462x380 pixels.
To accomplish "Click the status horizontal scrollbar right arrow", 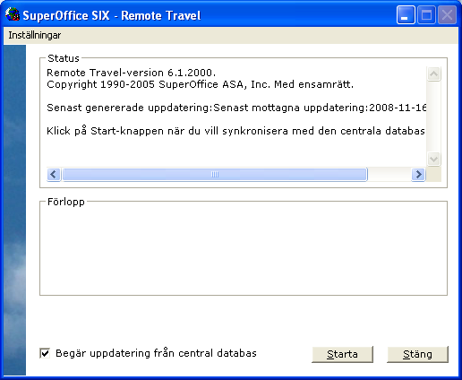I will 418,174.
